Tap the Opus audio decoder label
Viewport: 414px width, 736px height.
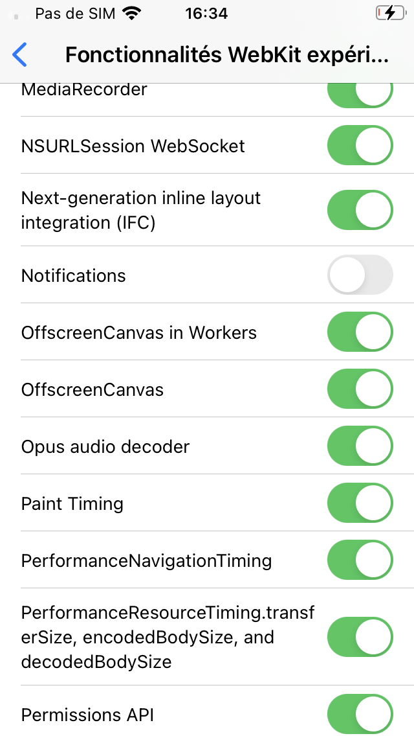105,446
